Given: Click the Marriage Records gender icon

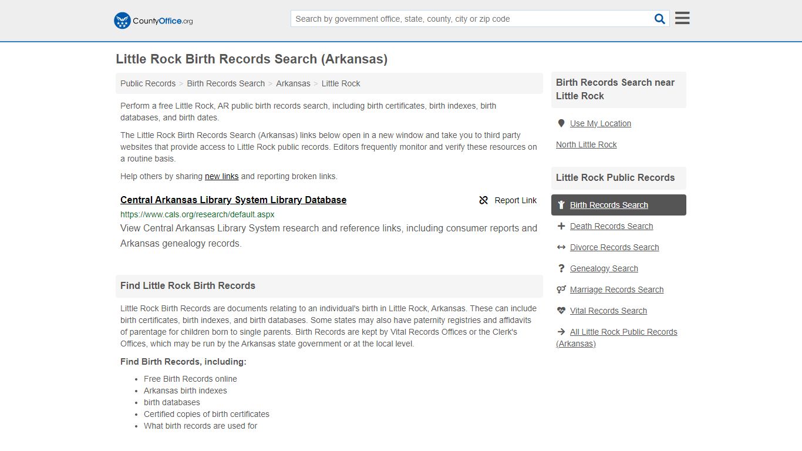Looking at the screenshot, I should (x=561, y=290).
